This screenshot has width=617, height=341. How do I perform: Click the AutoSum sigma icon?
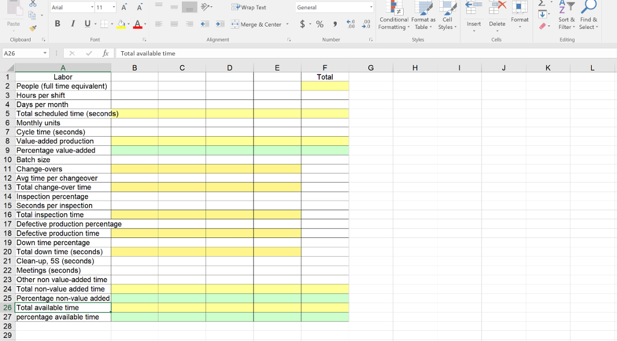[542, 3]
